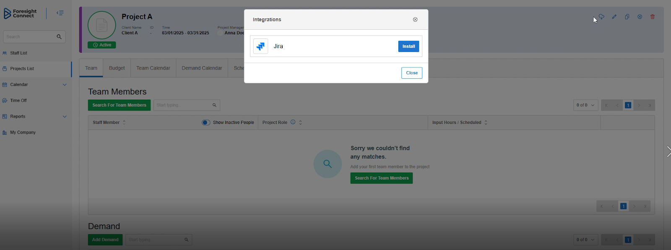Image resolution: width=671 pixels, height=250 pixels.
Task: Expand the Calendar sidebar chevron
Action: tap(65, 85)
